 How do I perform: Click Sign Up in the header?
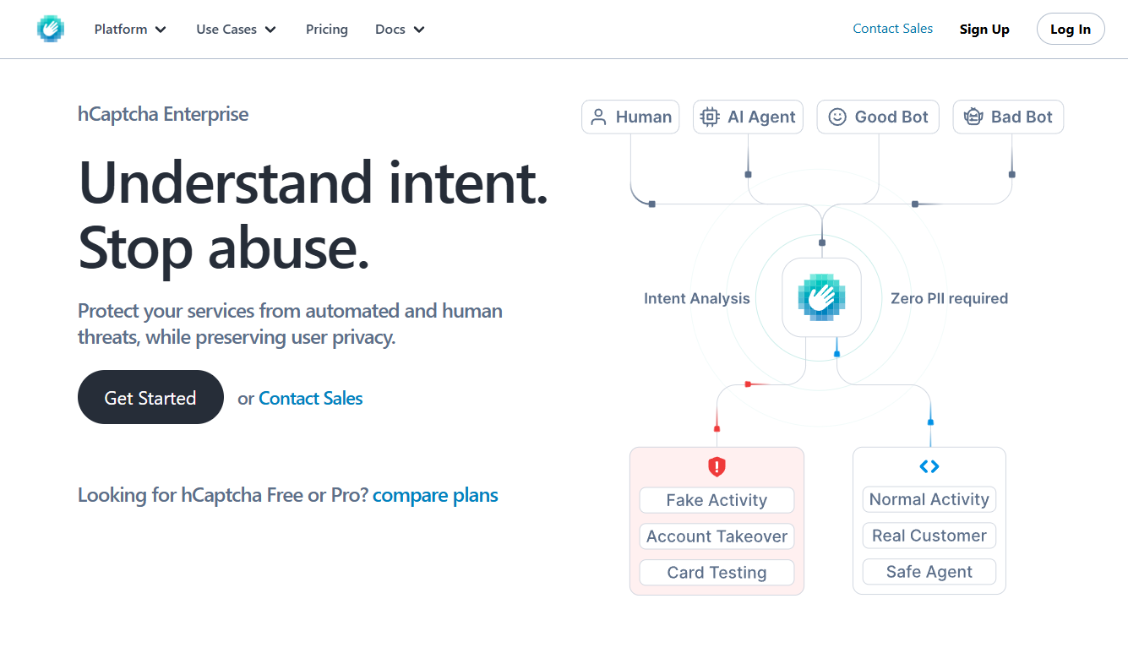pos(984,30)
